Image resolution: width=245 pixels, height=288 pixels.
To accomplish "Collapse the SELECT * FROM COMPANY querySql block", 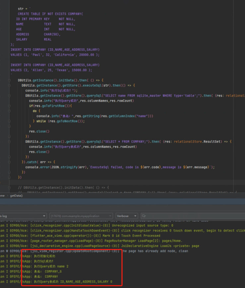I will (x=9, y=142).
